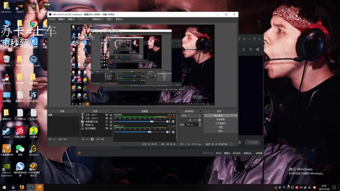Screen dimensions: 340x191
Task: Click the start recording button
Action: 221,120
